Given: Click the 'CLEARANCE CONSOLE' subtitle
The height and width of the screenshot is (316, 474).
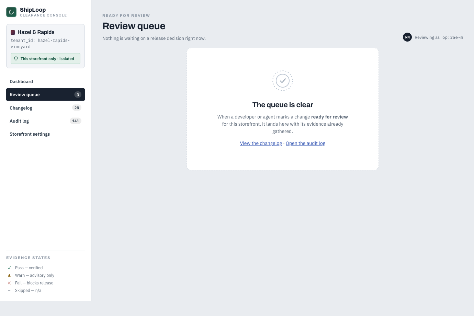Looking at the screenshot, I should pos(43,15).
